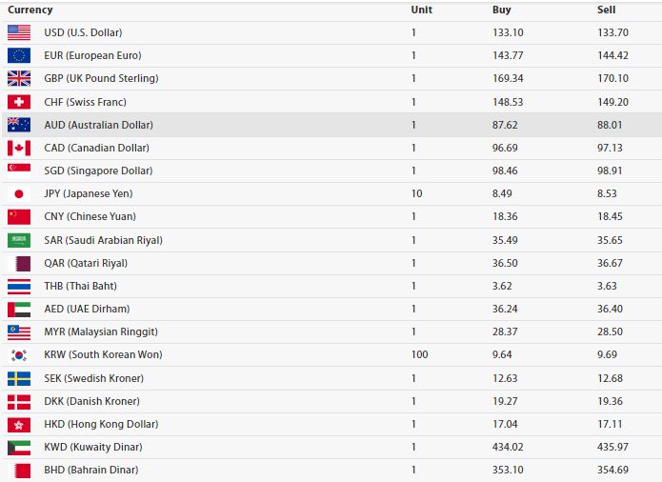Click the South Korean flag icon
662x482 pixels.
(x=19, y=355)
